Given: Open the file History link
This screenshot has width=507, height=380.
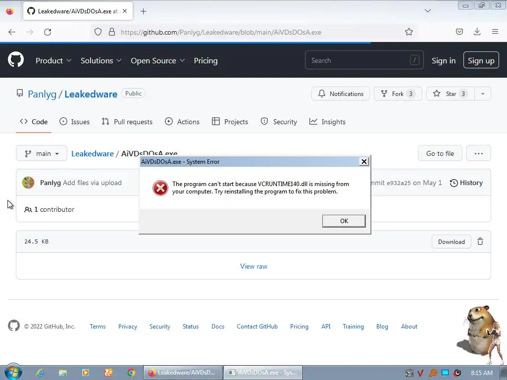Looking at the screenshot, I should pos(466,183).
